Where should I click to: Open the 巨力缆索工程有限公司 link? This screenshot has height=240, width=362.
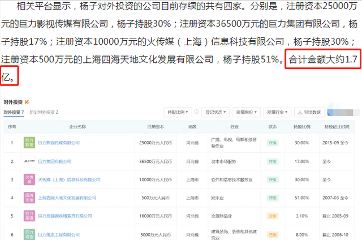click(59, 235)
